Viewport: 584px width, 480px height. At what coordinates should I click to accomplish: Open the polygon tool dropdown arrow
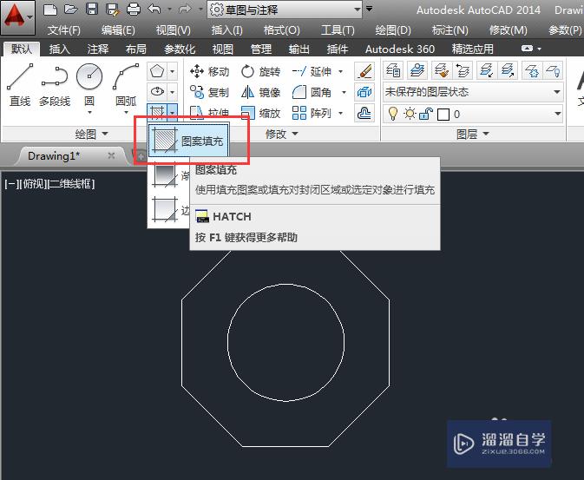173,71
